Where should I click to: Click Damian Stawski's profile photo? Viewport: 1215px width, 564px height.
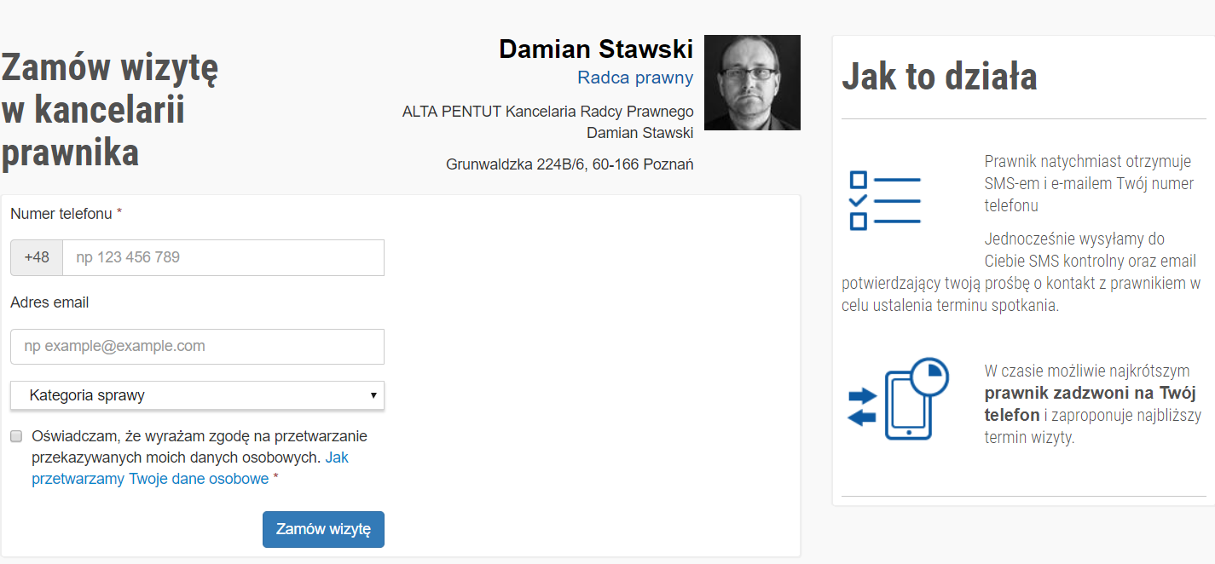coord(752,83)
